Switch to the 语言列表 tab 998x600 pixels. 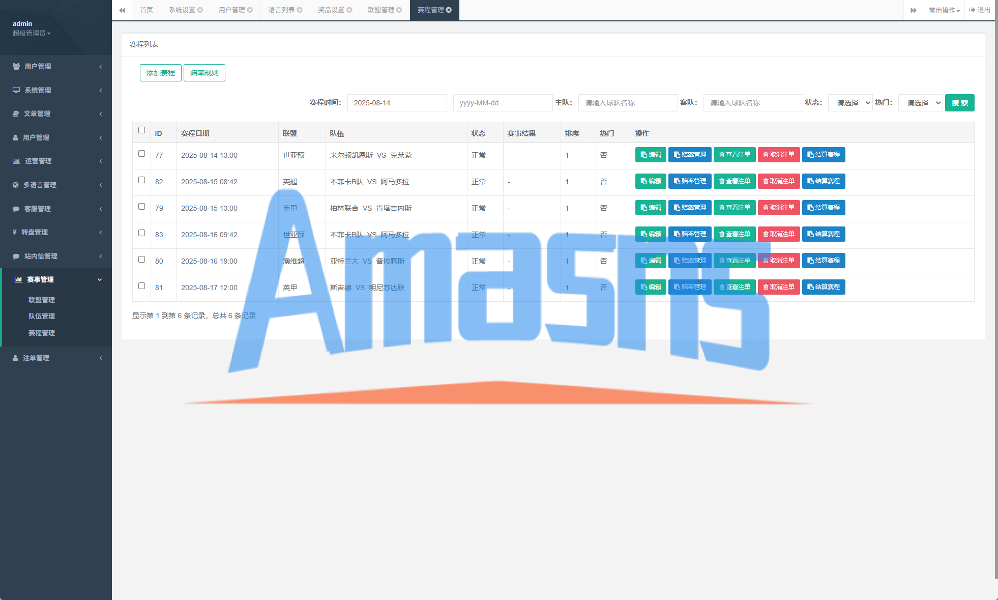[281, 10]
